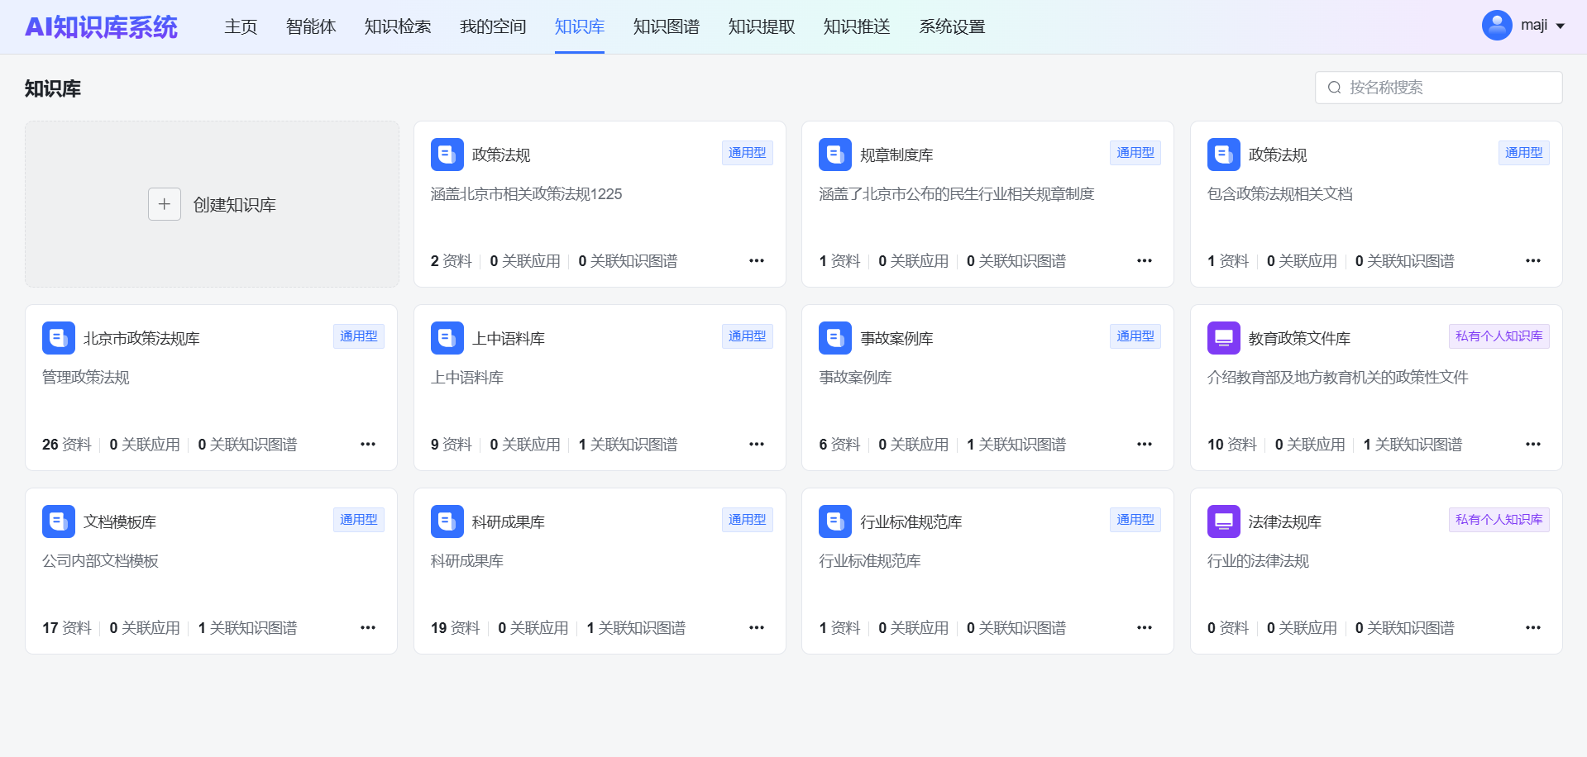Viewport: 1587px width, 757px height.
Task: Click the 文档模板库 blue document icon
Action: click(x=58, y=521)
